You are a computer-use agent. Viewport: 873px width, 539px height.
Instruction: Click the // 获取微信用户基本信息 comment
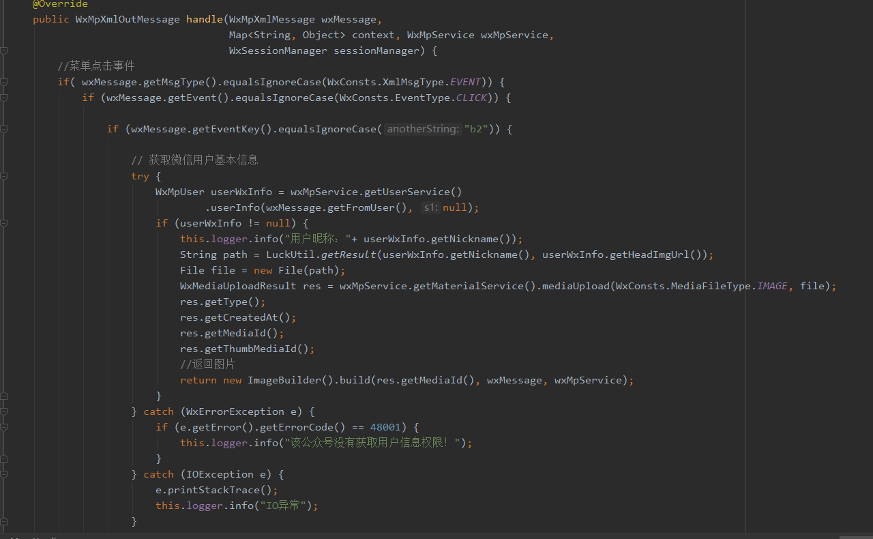[194, 160]
